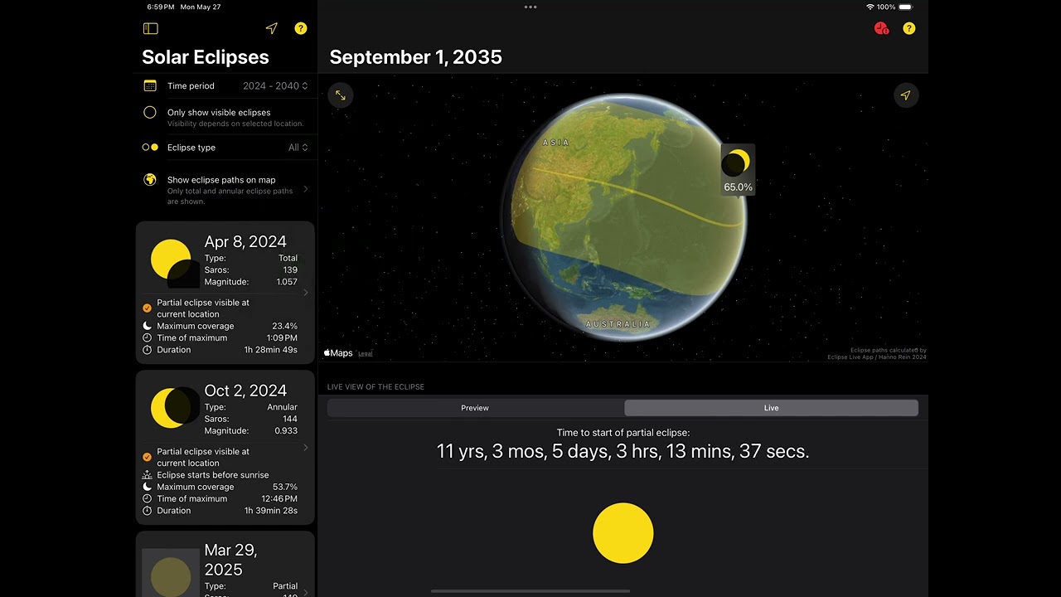
Task: Switch to the Preview tab
Action: (x=475, y=408)
